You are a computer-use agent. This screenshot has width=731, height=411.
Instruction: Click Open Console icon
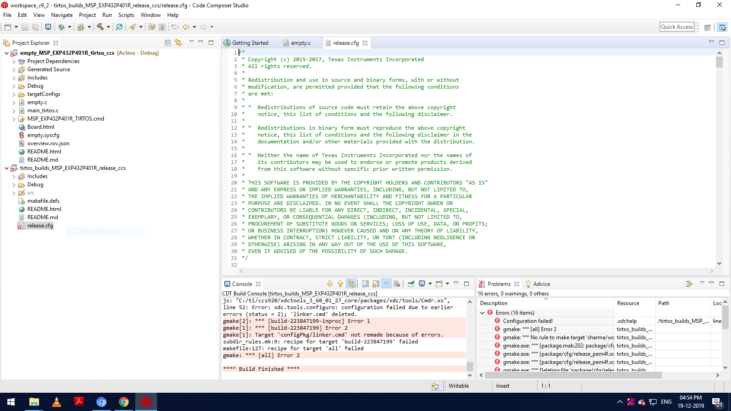coord(439,284)
